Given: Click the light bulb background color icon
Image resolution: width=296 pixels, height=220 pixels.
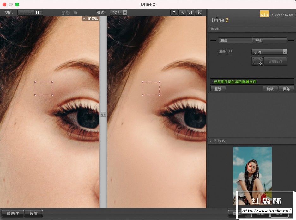Looking at the screenshot, I should tap(199, 13).
